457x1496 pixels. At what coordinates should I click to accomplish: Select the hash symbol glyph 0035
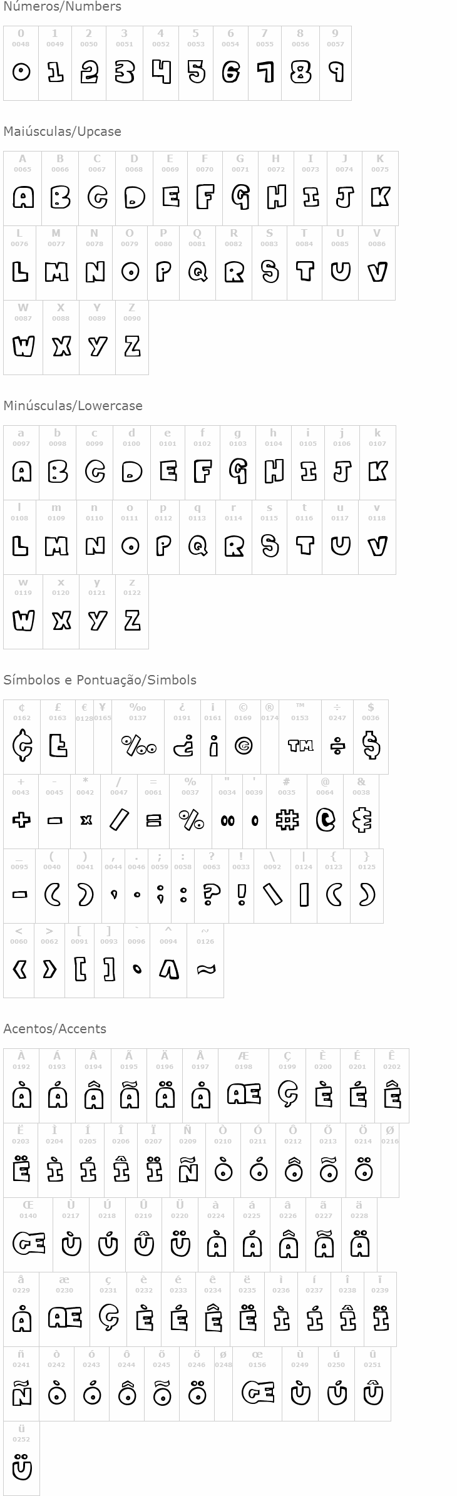point(287,812)
